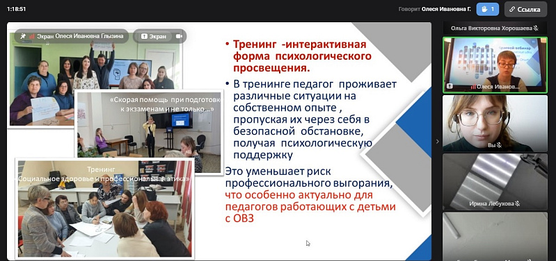Collapse participants sidebar with chevron arrow
The image size is (556, 261).
click(x=437, y=142)
